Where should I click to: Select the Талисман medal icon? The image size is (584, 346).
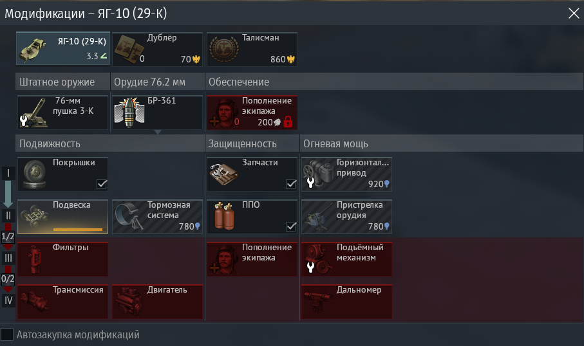click(x=224, y=49)
